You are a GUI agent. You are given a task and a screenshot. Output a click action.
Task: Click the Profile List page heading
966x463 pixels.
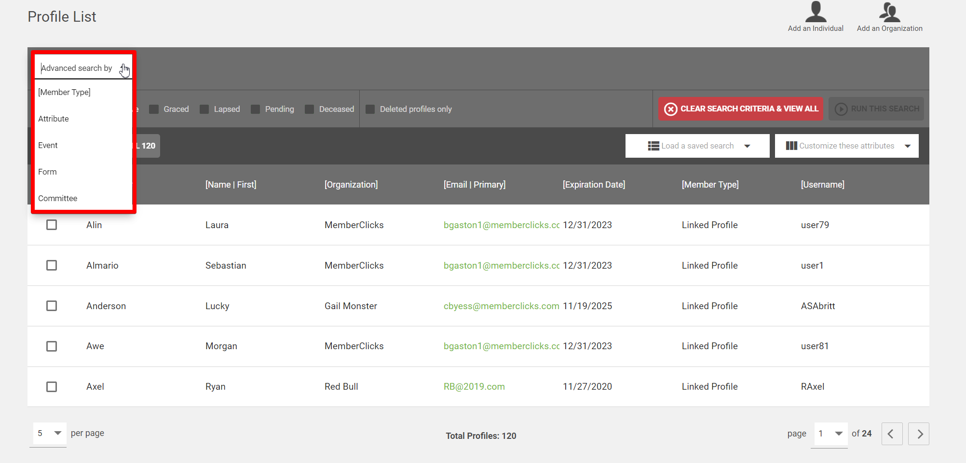pos(62,17)
